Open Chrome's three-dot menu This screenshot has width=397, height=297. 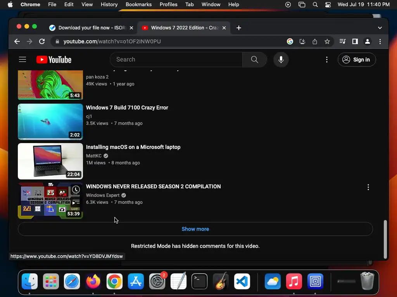pos(380,41)
